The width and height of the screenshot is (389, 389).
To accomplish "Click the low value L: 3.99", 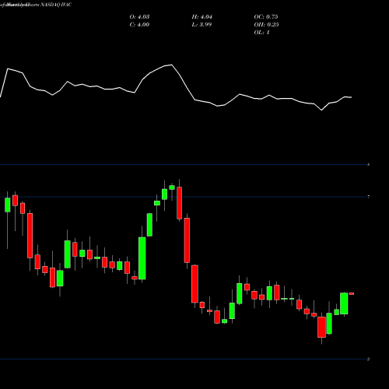I will point(202,25).
